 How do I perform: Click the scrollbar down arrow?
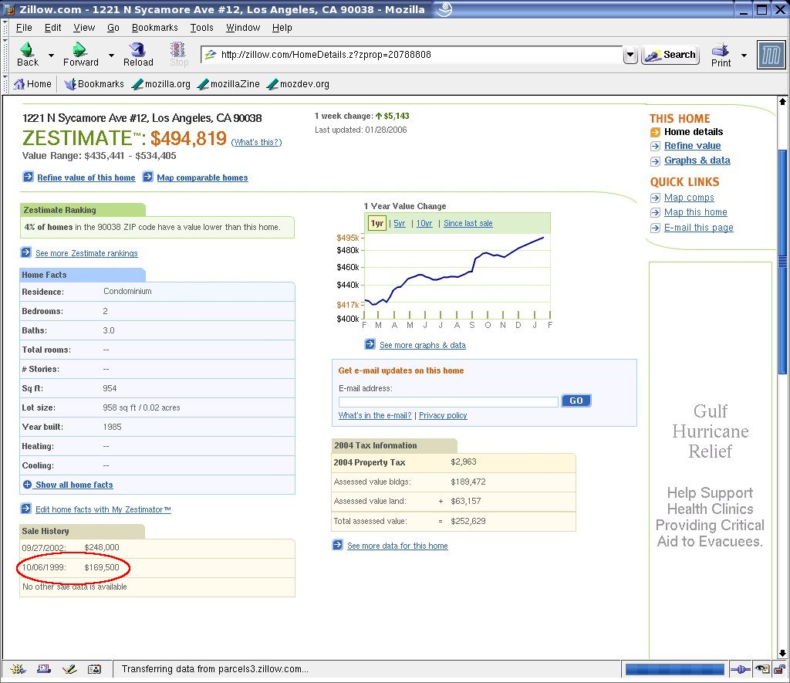(x=782, y=653)
